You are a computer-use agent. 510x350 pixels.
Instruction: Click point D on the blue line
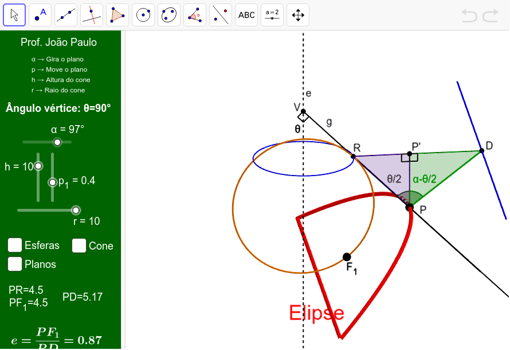pyautogui.click(x=482, y=150)
